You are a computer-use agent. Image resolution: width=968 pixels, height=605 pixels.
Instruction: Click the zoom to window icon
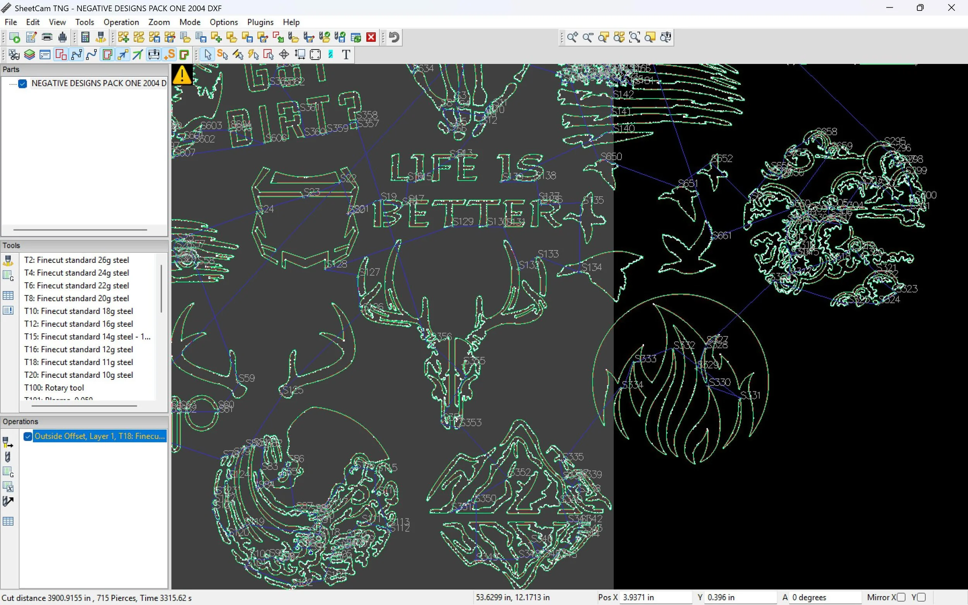[x=635, y=38]
